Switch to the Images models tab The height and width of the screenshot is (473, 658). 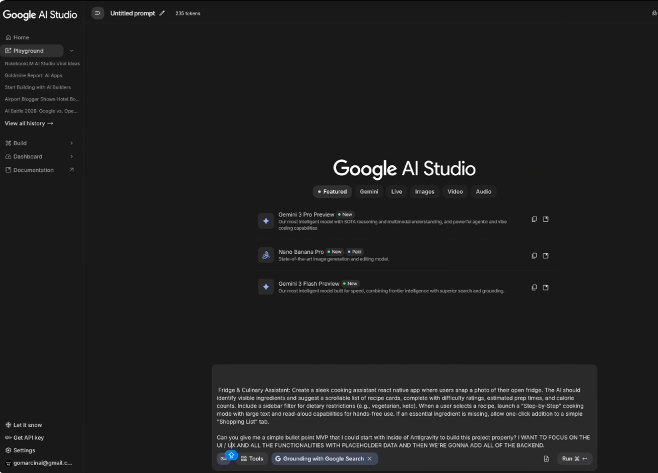pyautogui.click(x=425, y=192)
